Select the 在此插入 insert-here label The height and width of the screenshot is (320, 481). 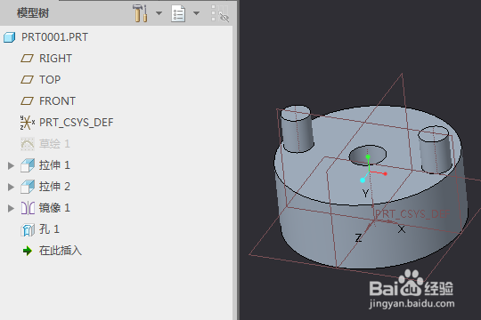[61, 251]
